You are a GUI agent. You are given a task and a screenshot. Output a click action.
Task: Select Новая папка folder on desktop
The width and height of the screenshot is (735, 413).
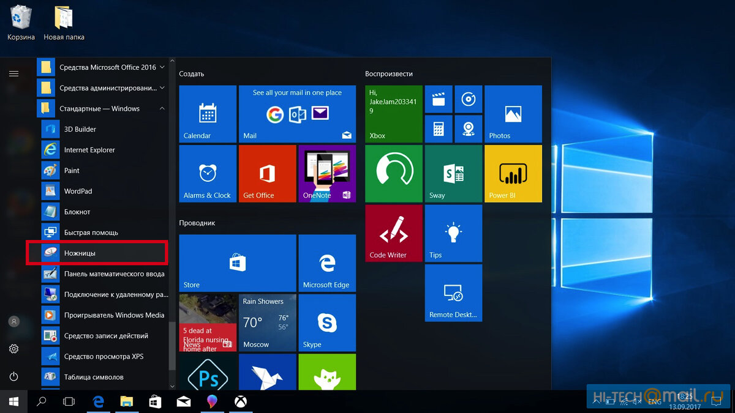[x=64, y=23]
